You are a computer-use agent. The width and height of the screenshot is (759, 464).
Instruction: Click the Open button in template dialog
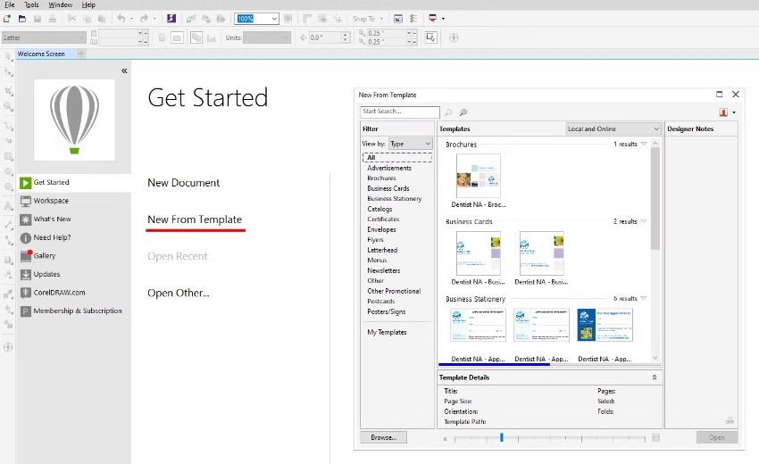pyautogui.click(x=717, y=437)
